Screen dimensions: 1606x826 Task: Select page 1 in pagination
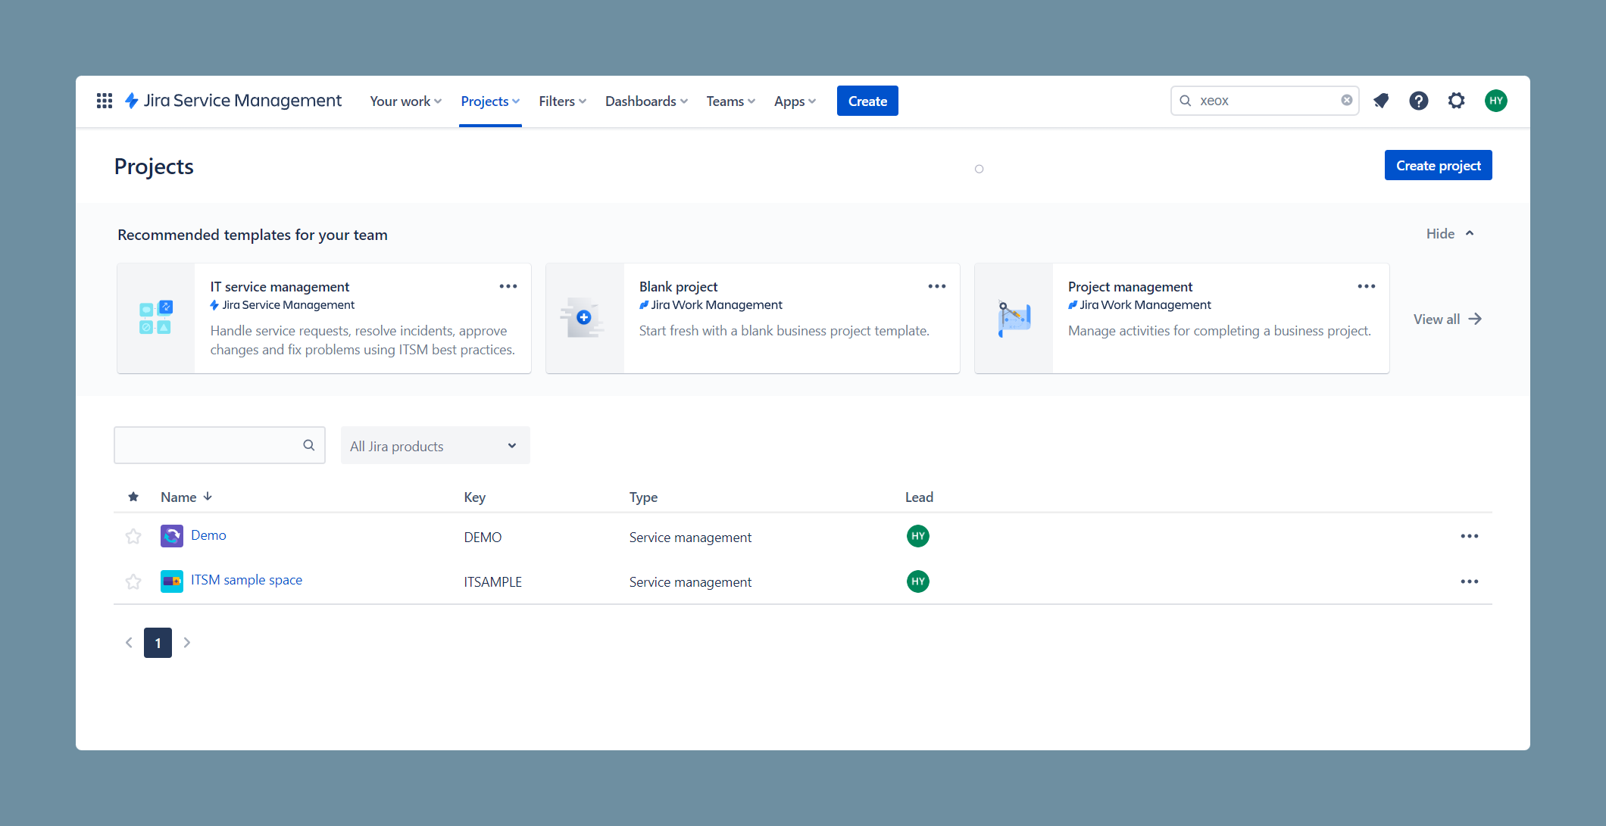coord(158,643)
